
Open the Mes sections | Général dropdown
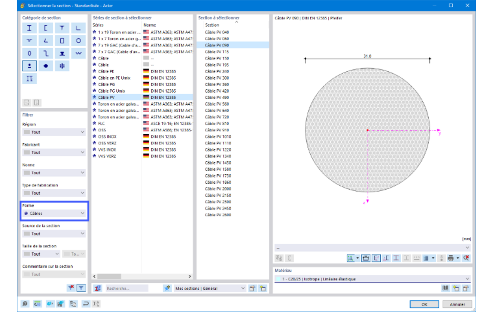point(210,288)
